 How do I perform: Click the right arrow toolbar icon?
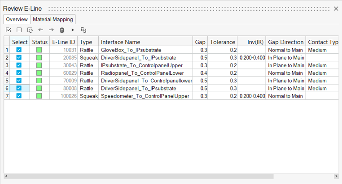(51, 30)
